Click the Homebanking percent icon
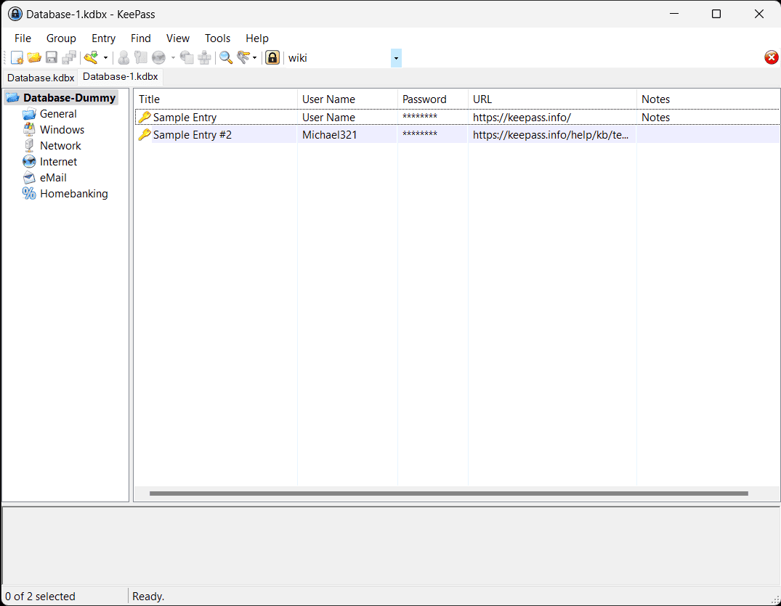 point(29,194)
